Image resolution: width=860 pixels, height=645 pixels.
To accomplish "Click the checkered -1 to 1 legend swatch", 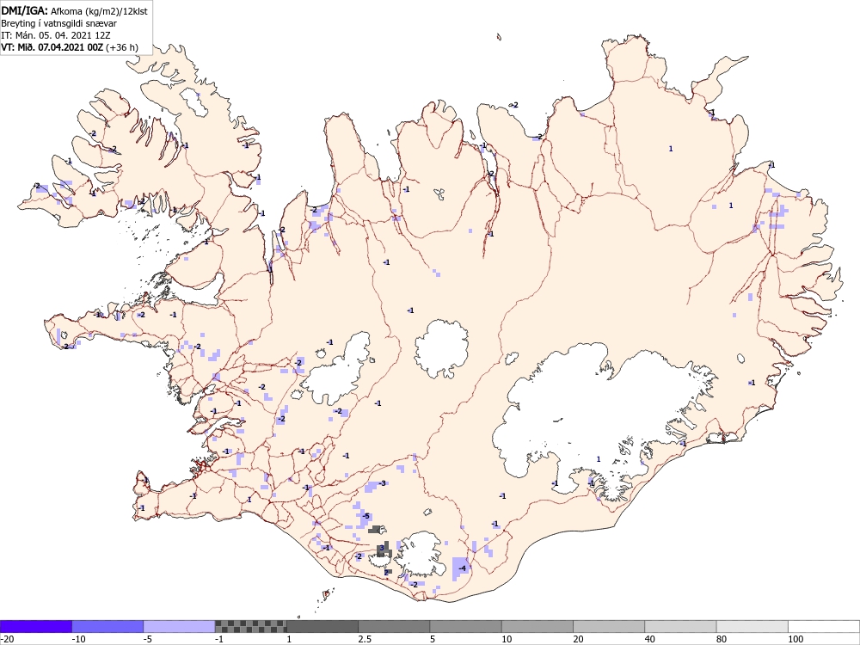I will click(x=250, y=626).
